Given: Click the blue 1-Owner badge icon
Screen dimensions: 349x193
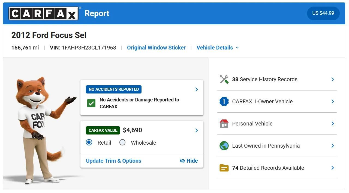Looking at the screenshot, I should click(224, 101).
